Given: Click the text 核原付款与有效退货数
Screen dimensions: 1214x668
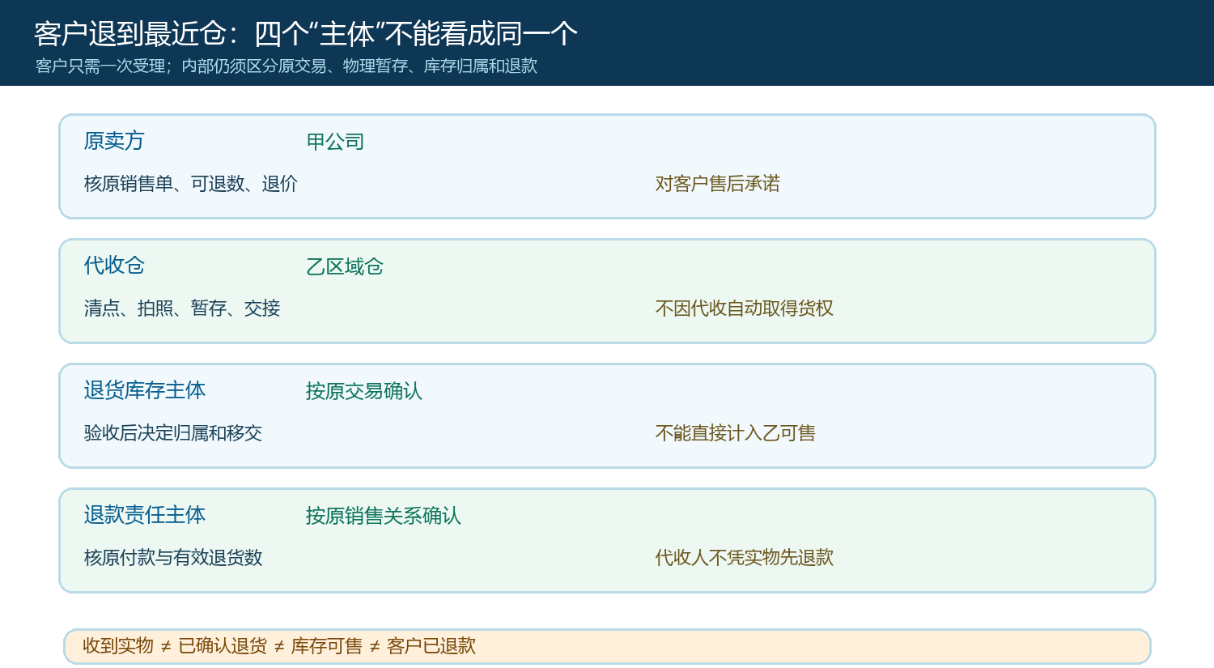Looking at the screenshot, I should (x=173, y=558).
